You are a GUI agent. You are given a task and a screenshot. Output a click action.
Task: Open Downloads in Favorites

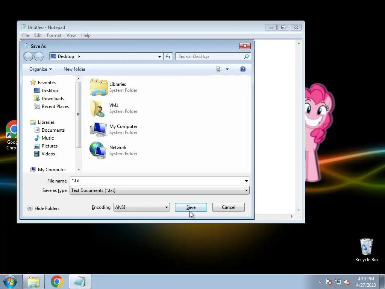(53, 99)
